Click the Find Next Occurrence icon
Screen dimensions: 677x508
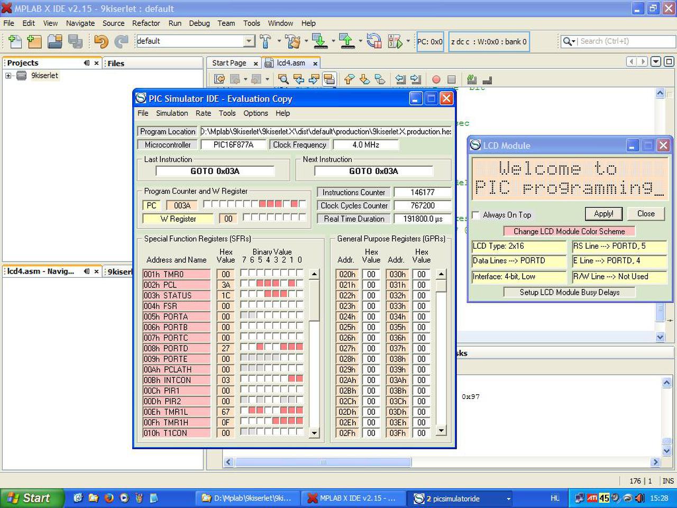pos(314,79)
